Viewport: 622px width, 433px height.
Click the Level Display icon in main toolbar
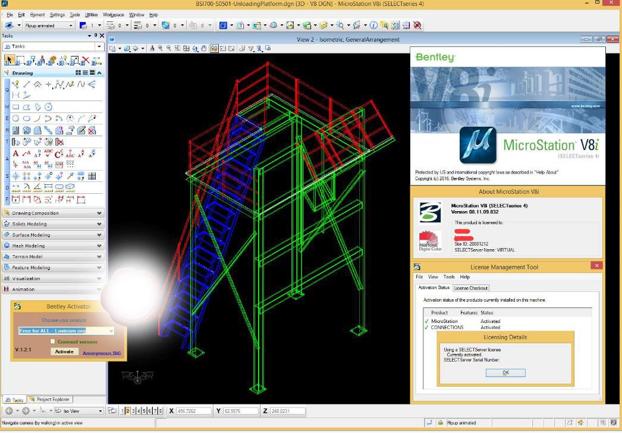click(323, 26)
